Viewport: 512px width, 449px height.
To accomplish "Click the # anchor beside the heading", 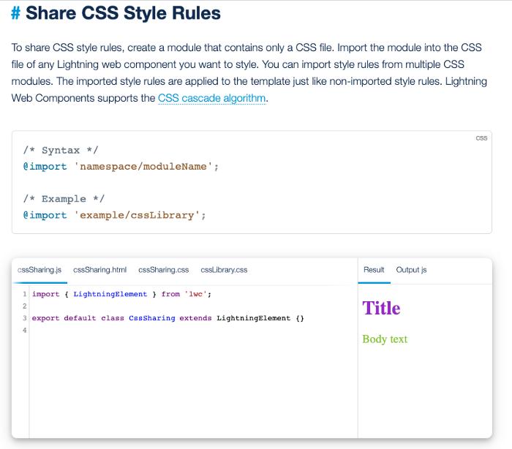I will 15,14.
